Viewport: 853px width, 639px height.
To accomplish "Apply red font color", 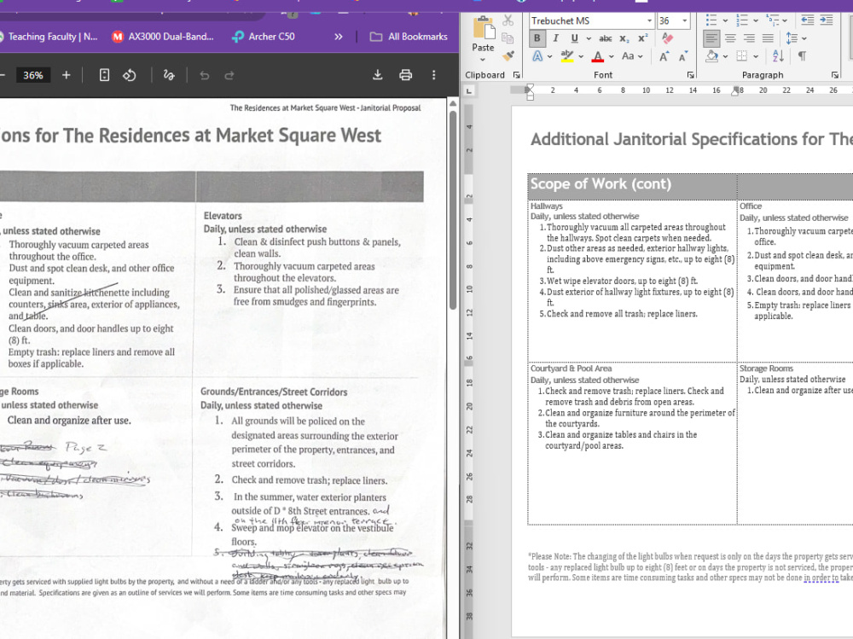I will [x=598, y=56].
